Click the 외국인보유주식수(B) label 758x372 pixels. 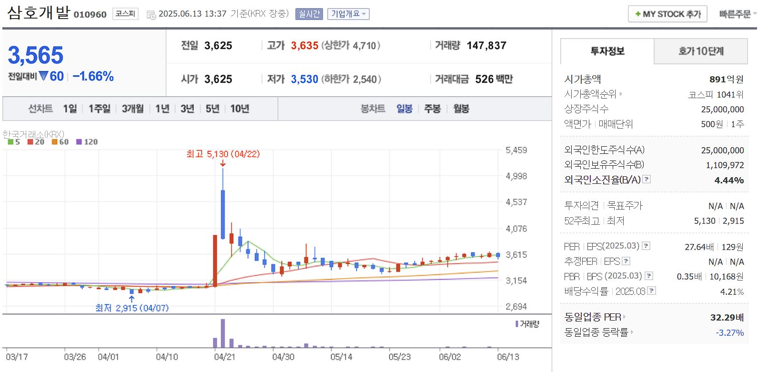pos(604,165)
